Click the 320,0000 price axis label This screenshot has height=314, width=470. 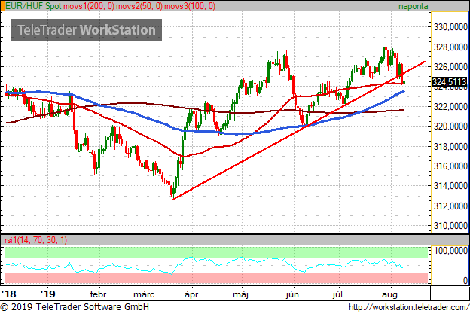tap(450, 127)
